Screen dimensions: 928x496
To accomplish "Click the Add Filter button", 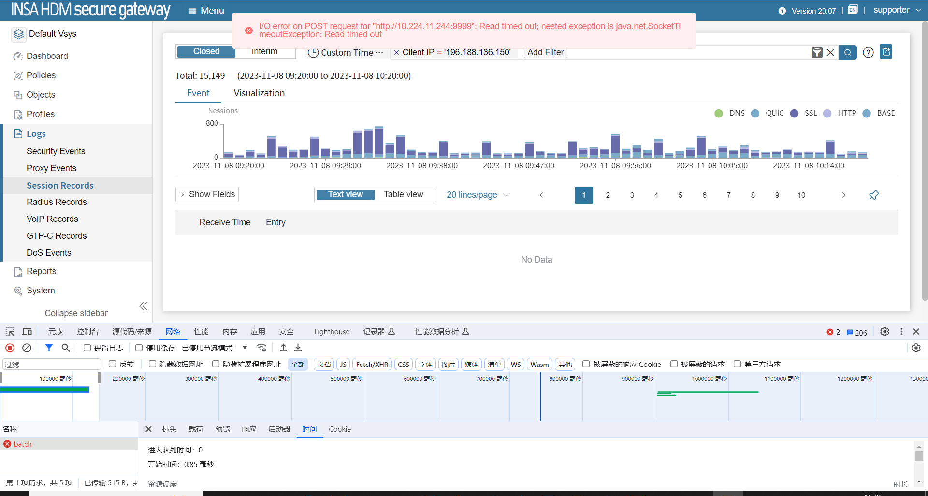I will [x=545, y=52].
